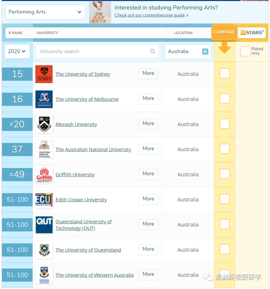
Task: Open the Performing Arts subject dropdown
Action: [x=45, y=12]
